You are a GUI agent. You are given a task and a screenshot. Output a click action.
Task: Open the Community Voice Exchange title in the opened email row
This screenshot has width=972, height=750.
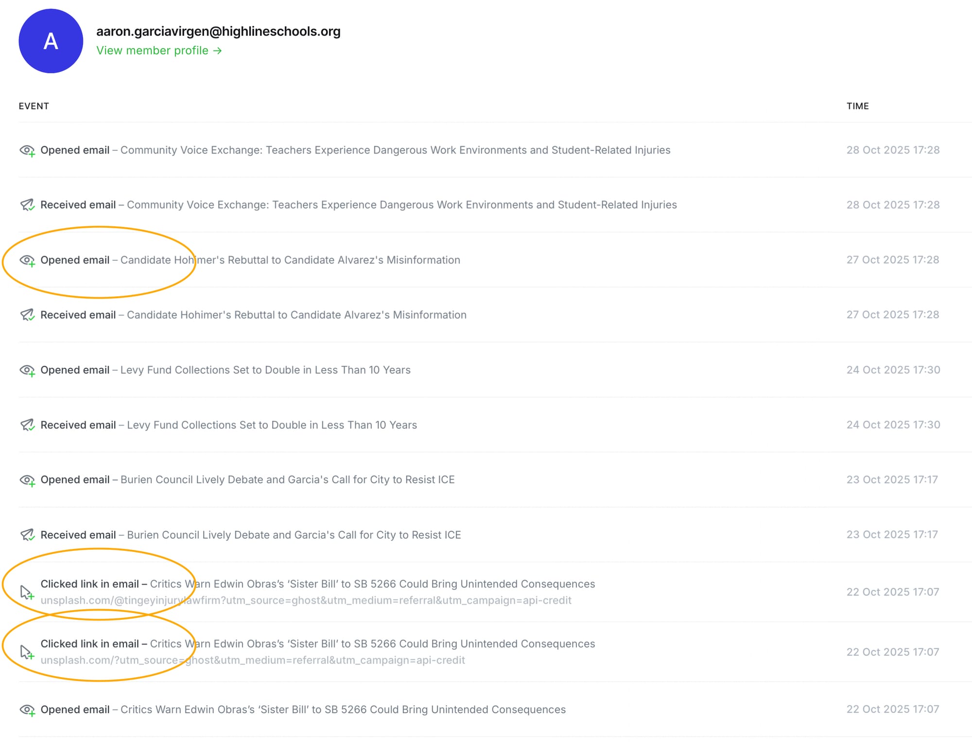395,150
